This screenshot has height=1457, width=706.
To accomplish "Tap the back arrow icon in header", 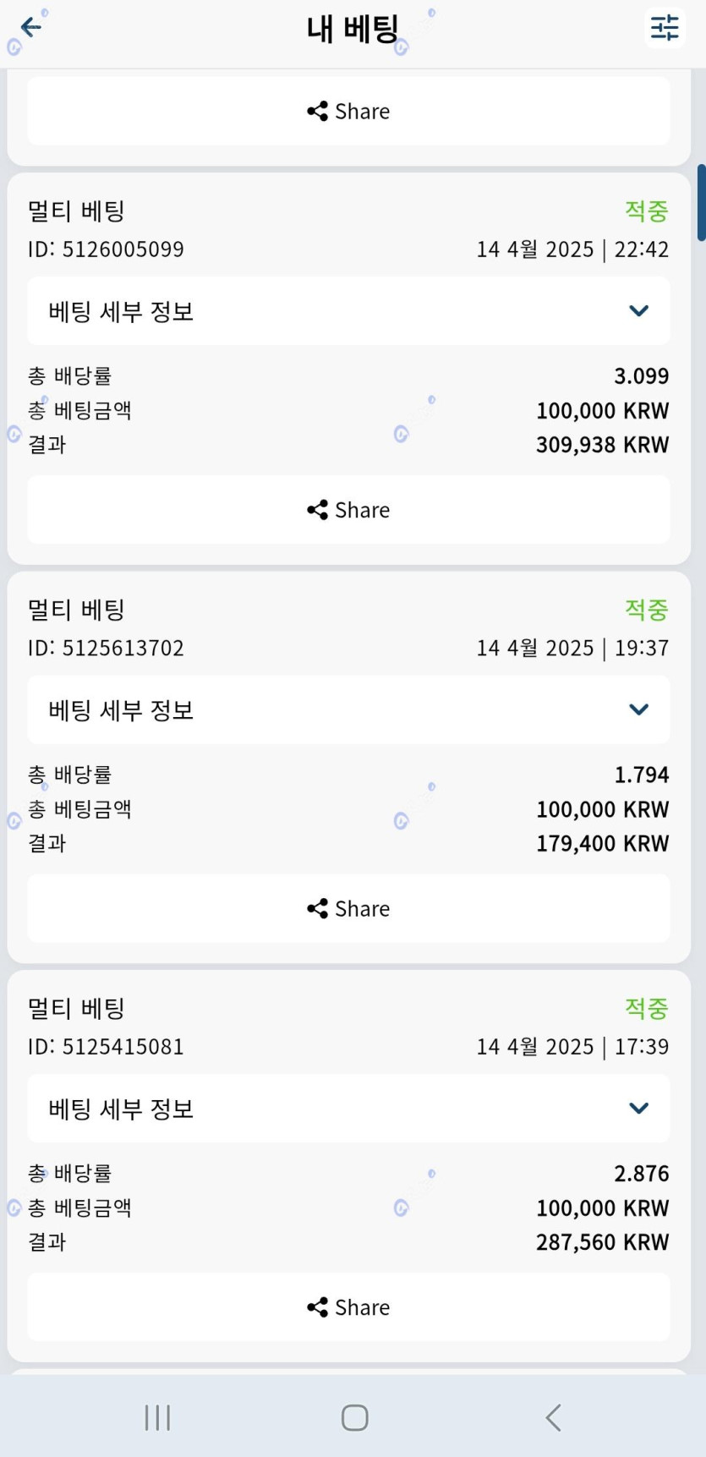I will (x=31, y=28).
